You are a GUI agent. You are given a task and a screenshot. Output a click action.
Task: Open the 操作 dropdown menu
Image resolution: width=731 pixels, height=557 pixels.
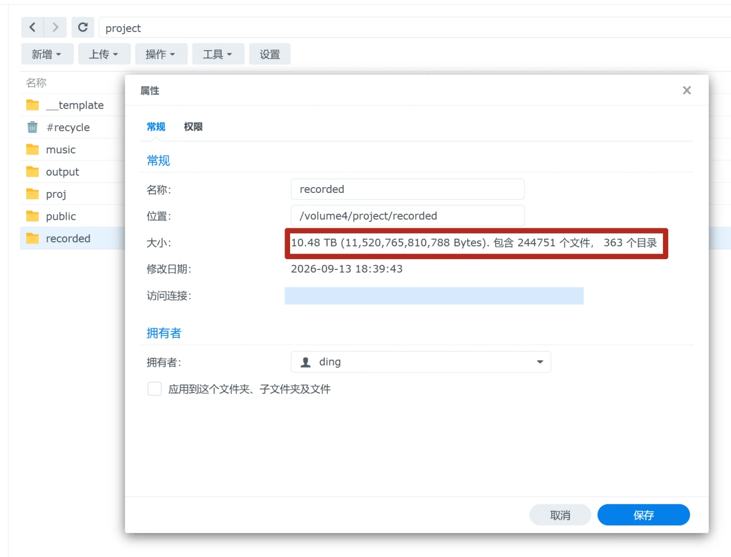pyautogui.click(x=161, y=54)
